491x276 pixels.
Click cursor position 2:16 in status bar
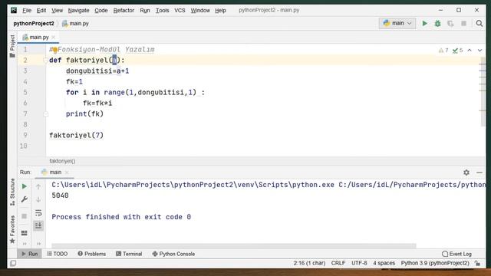pyautogui.click(x=309, y=263)
